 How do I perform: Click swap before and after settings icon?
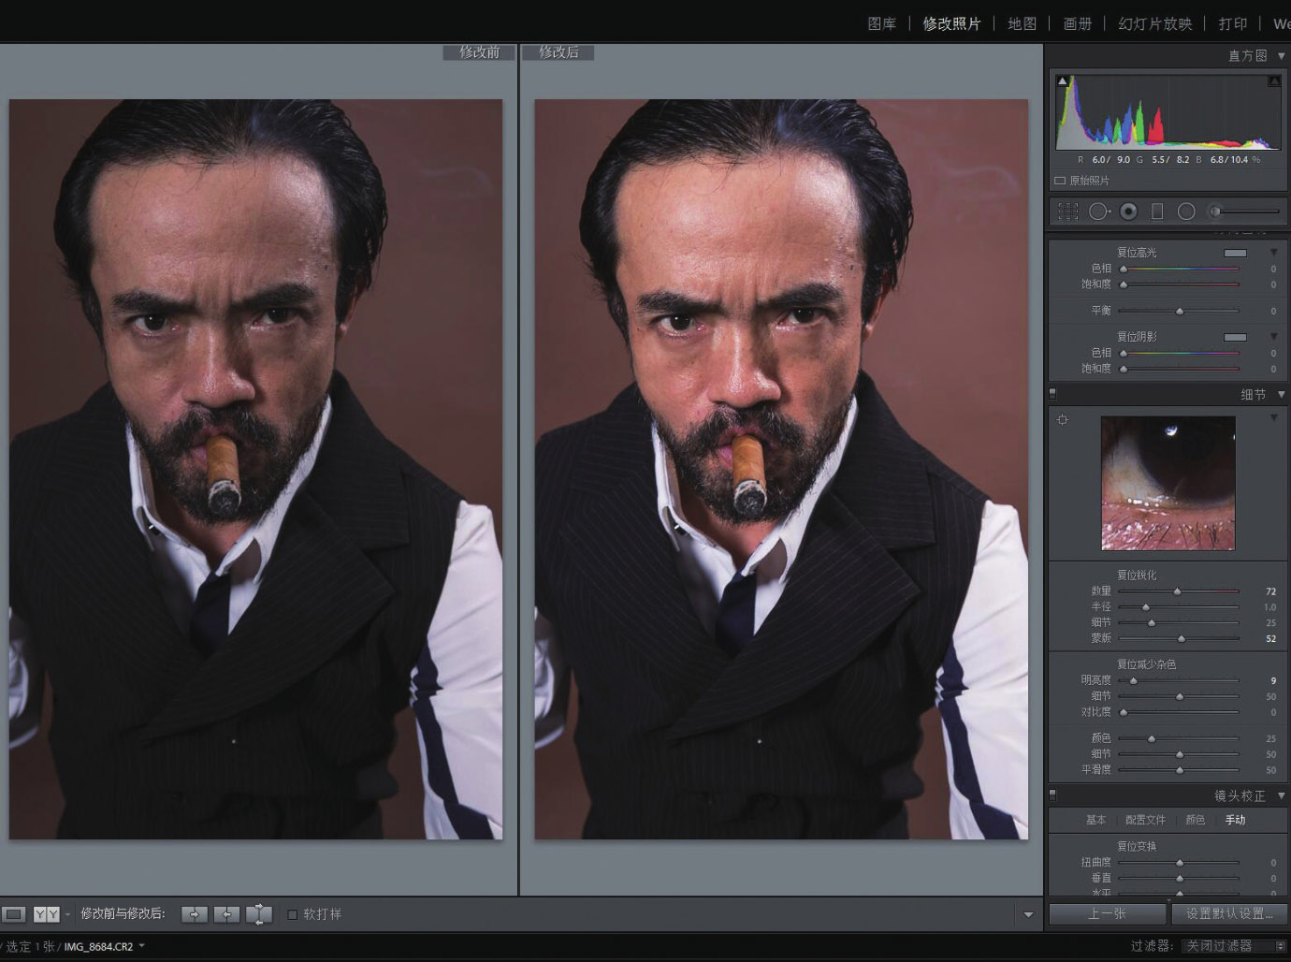[259, 914]
